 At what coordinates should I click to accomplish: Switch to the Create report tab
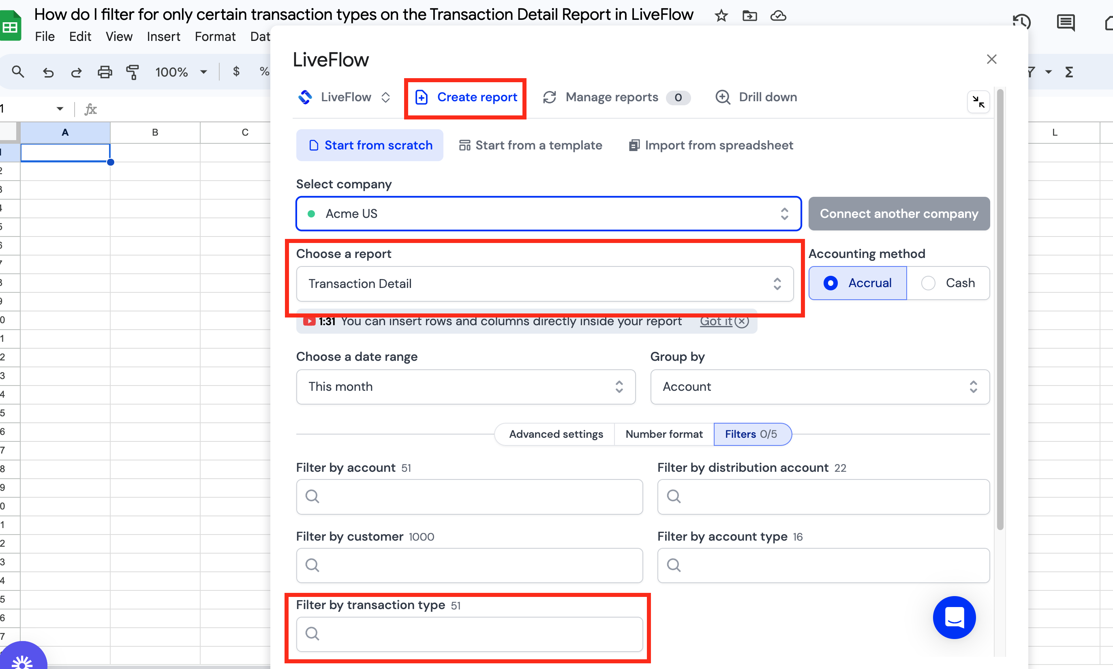coord(466,97)
